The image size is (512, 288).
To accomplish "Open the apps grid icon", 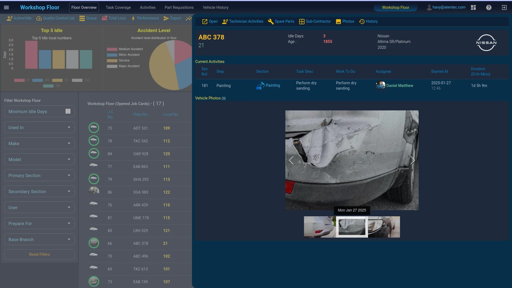I will [473, 7].
